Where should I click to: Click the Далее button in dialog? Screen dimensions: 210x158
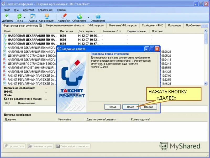[x=130, y=107]
